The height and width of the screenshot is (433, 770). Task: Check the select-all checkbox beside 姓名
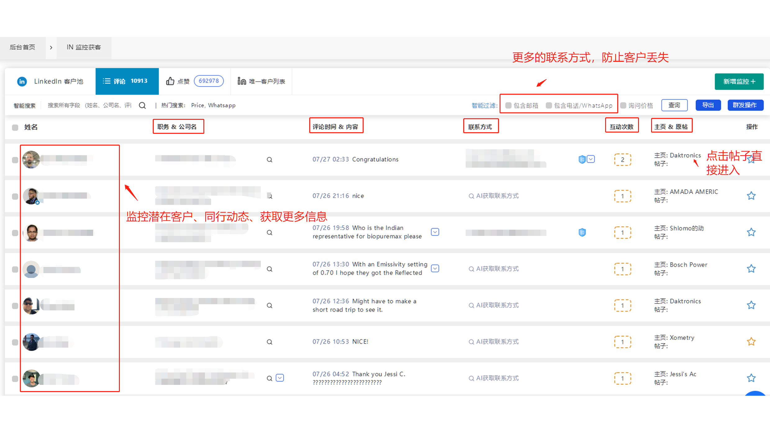(x=15, y=127)
